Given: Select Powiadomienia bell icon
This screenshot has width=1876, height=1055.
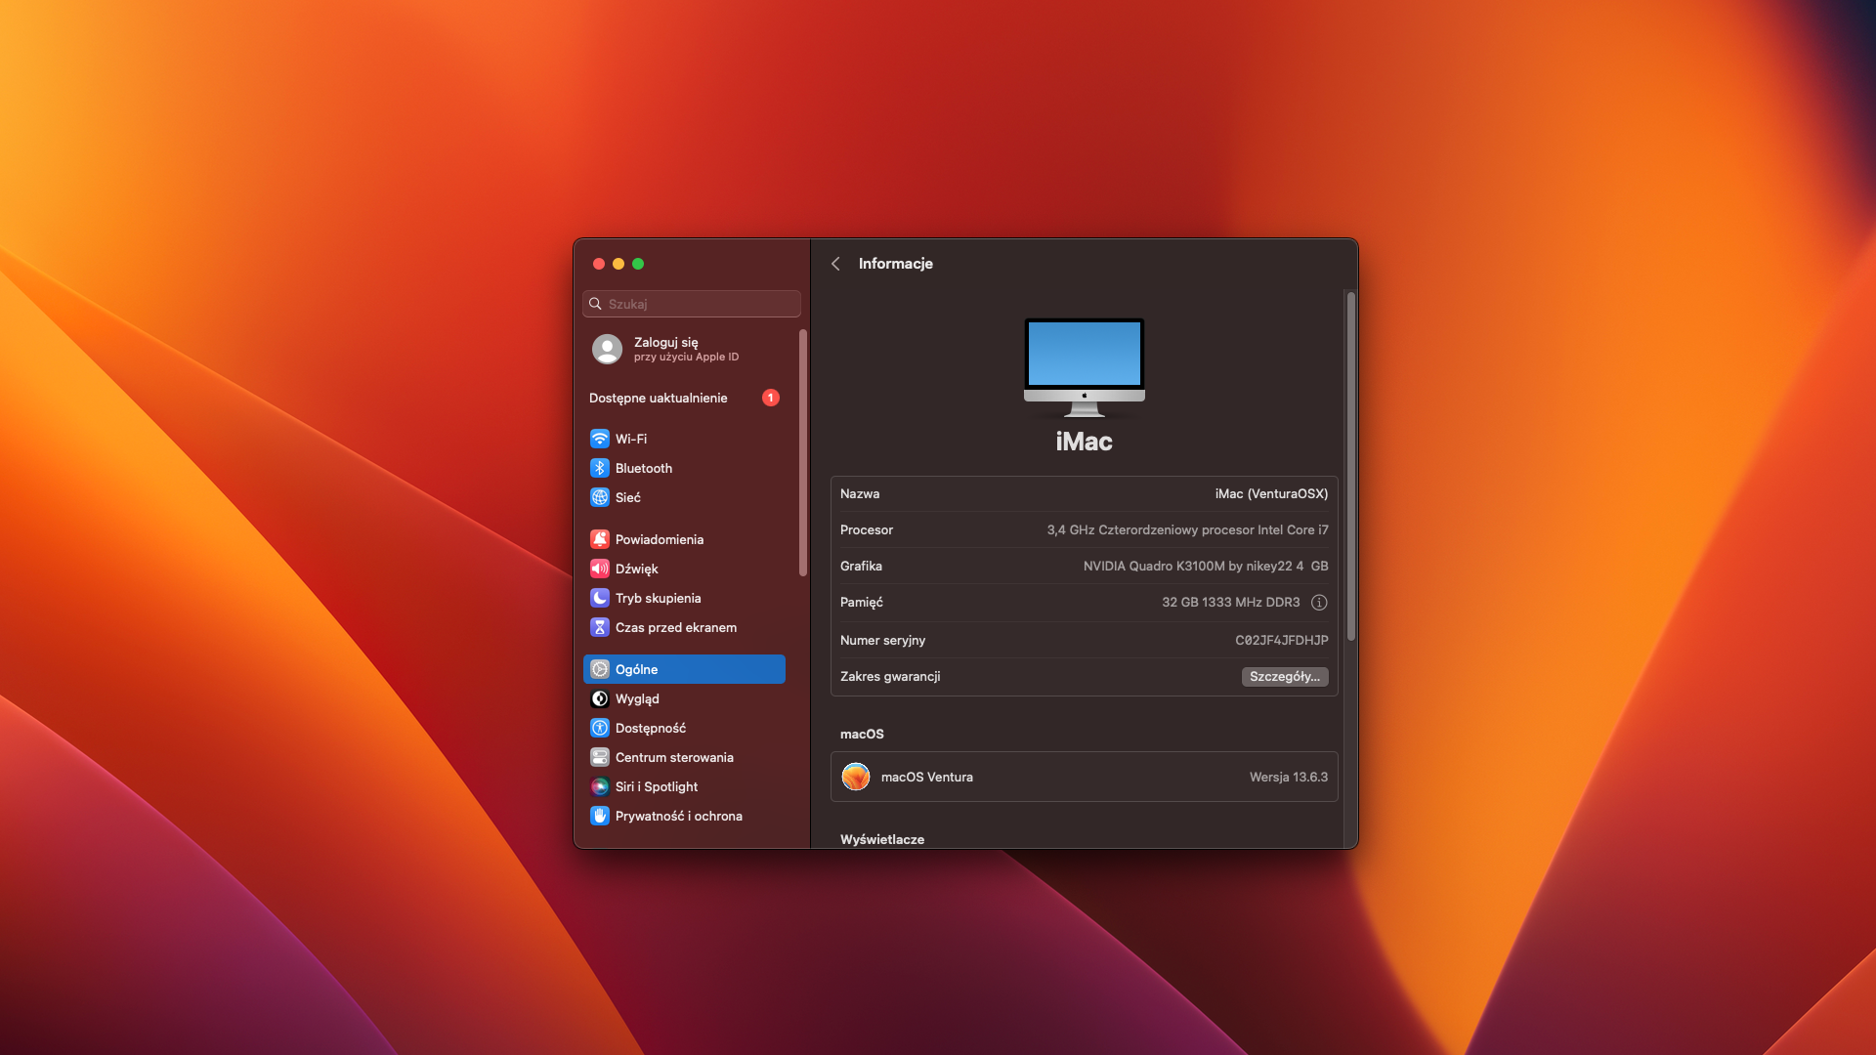Looking at the screenshot, I should pyautogui.click(x=600, y=539).
